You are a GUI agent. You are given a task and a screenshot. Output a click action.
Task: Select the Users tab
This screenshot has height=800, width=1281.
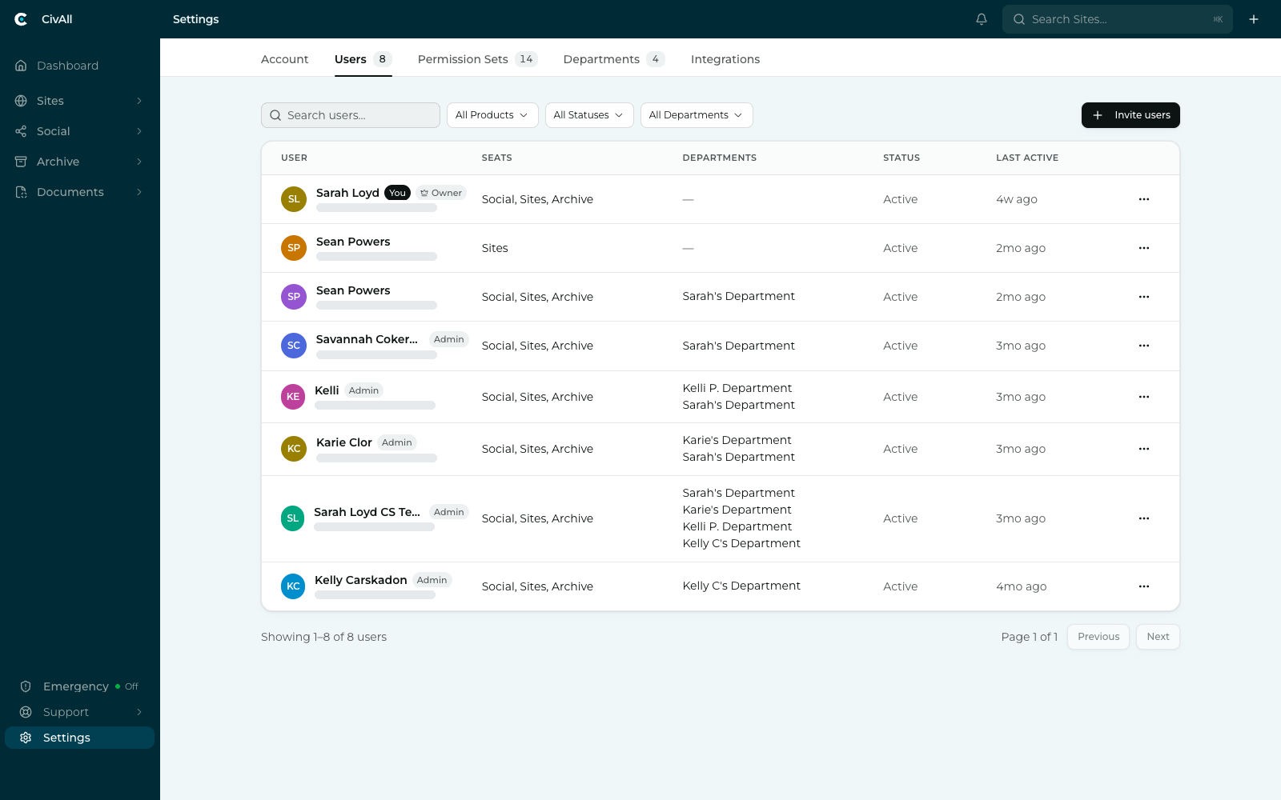363,59
